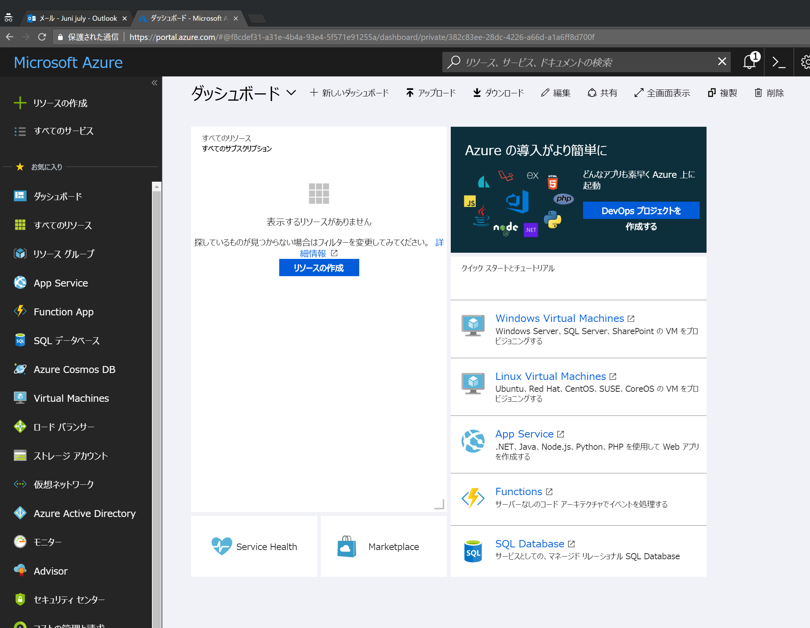Click the ロード バランサー sidebar icon
Screen dimensions: 810x628
(x=20, y=427)
